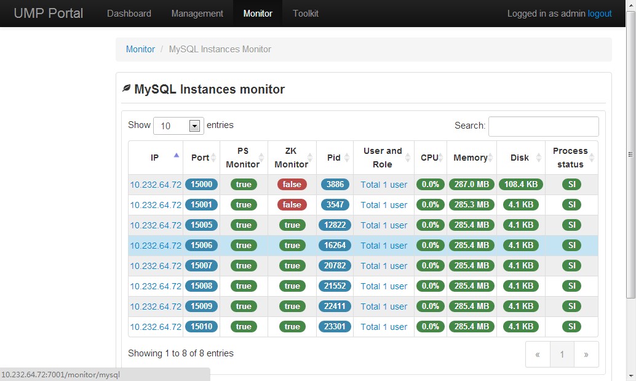Open the Show entries count dropdown
636x381 pixels.
[178, 126]
